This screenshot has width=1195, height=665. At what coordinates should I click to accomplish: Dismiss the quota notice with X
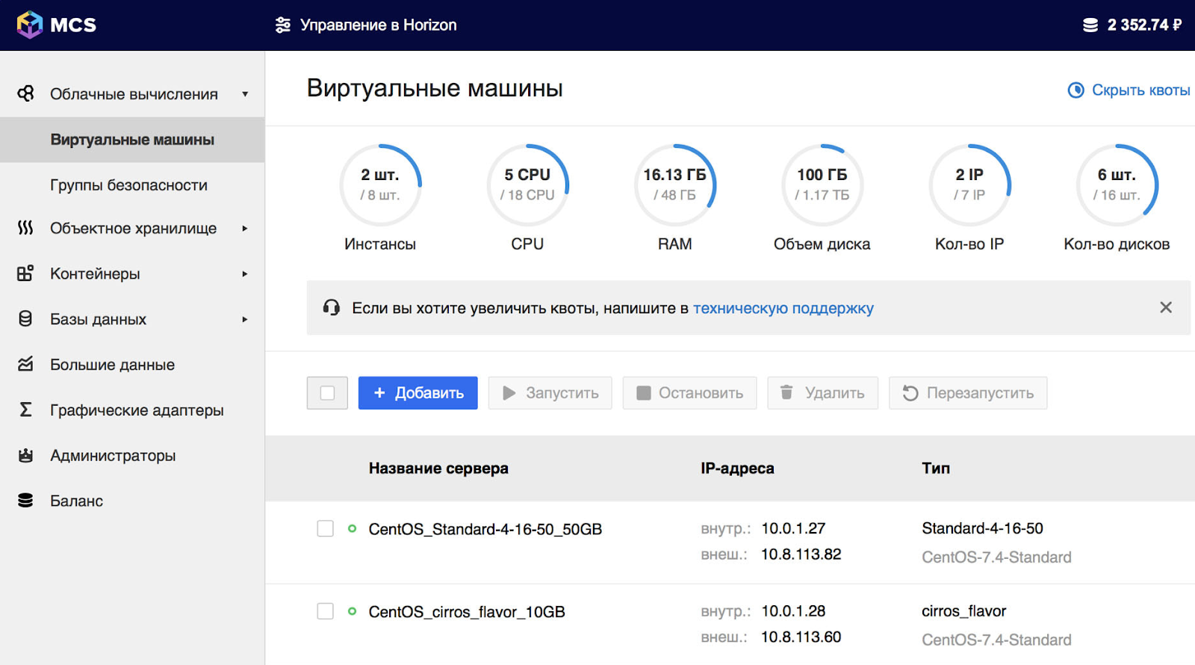pyautogui.click(x=1166, y=307)
